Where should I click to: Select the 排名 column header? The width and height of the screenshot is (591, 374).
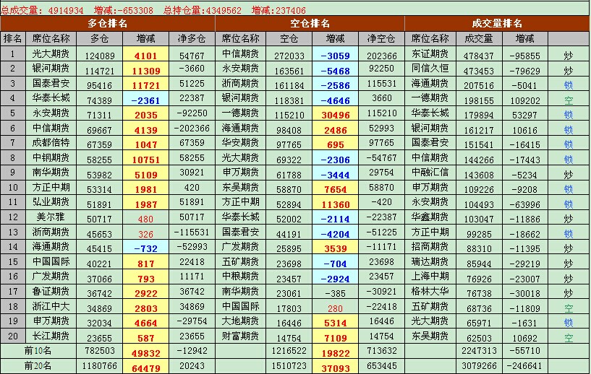coord(13,38)
